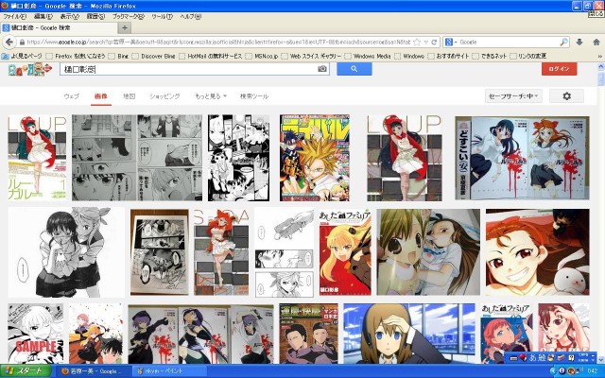Viewport: 605px width, 378px height.
Task: Open the Google settings gear
Action: [566, 96]
